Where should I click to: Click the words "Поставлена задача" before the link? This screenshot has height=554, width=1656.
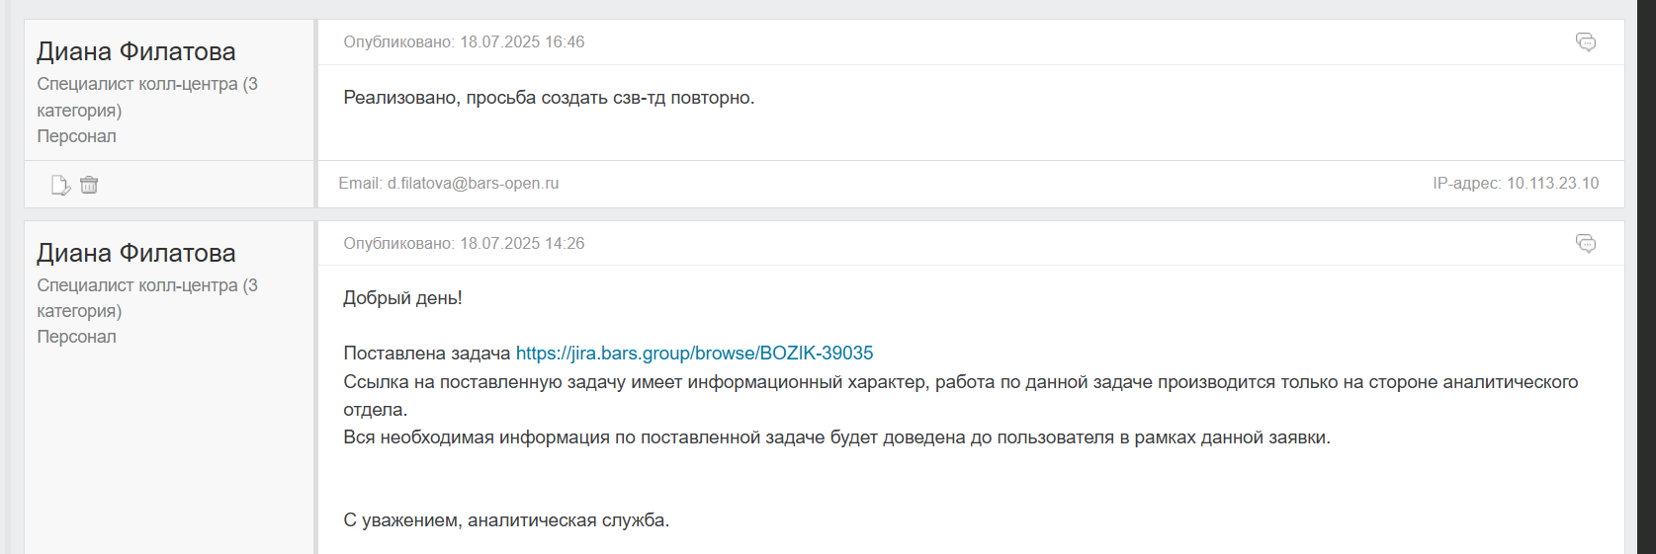point(427,354)
